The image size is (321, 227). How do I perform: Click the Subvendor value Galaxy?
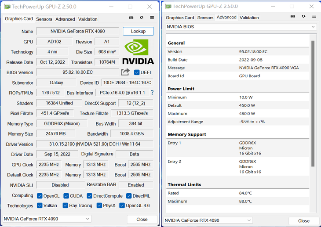[56, 83]
